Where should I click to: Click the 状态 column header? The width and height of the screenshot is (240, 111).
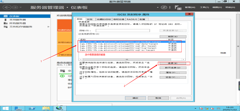click(x=176, y=40)
